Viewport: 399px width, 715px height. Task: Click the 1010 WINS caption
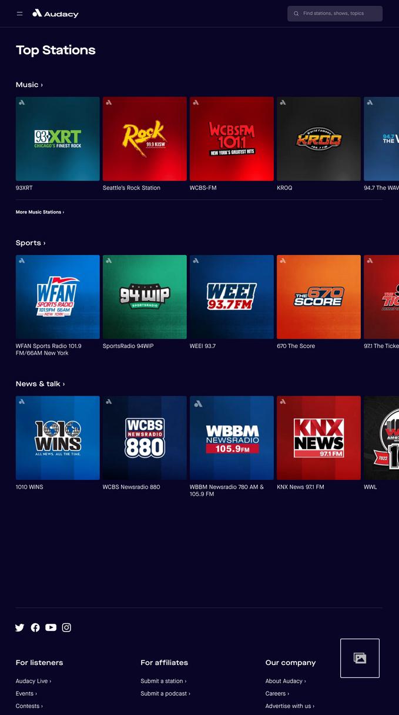tap(29, 487)
